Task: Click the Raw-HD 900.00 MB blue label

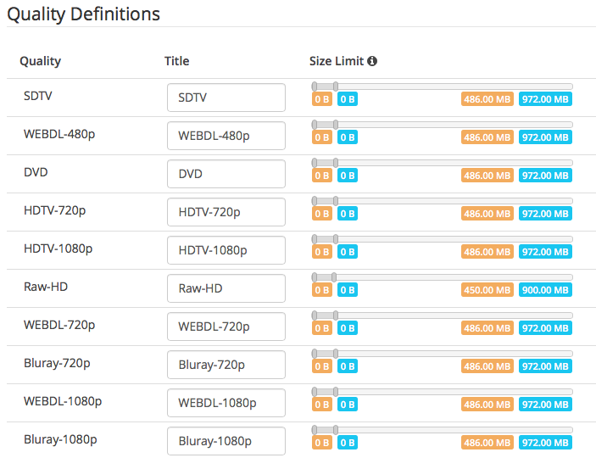Action: (x=545, y=290)
